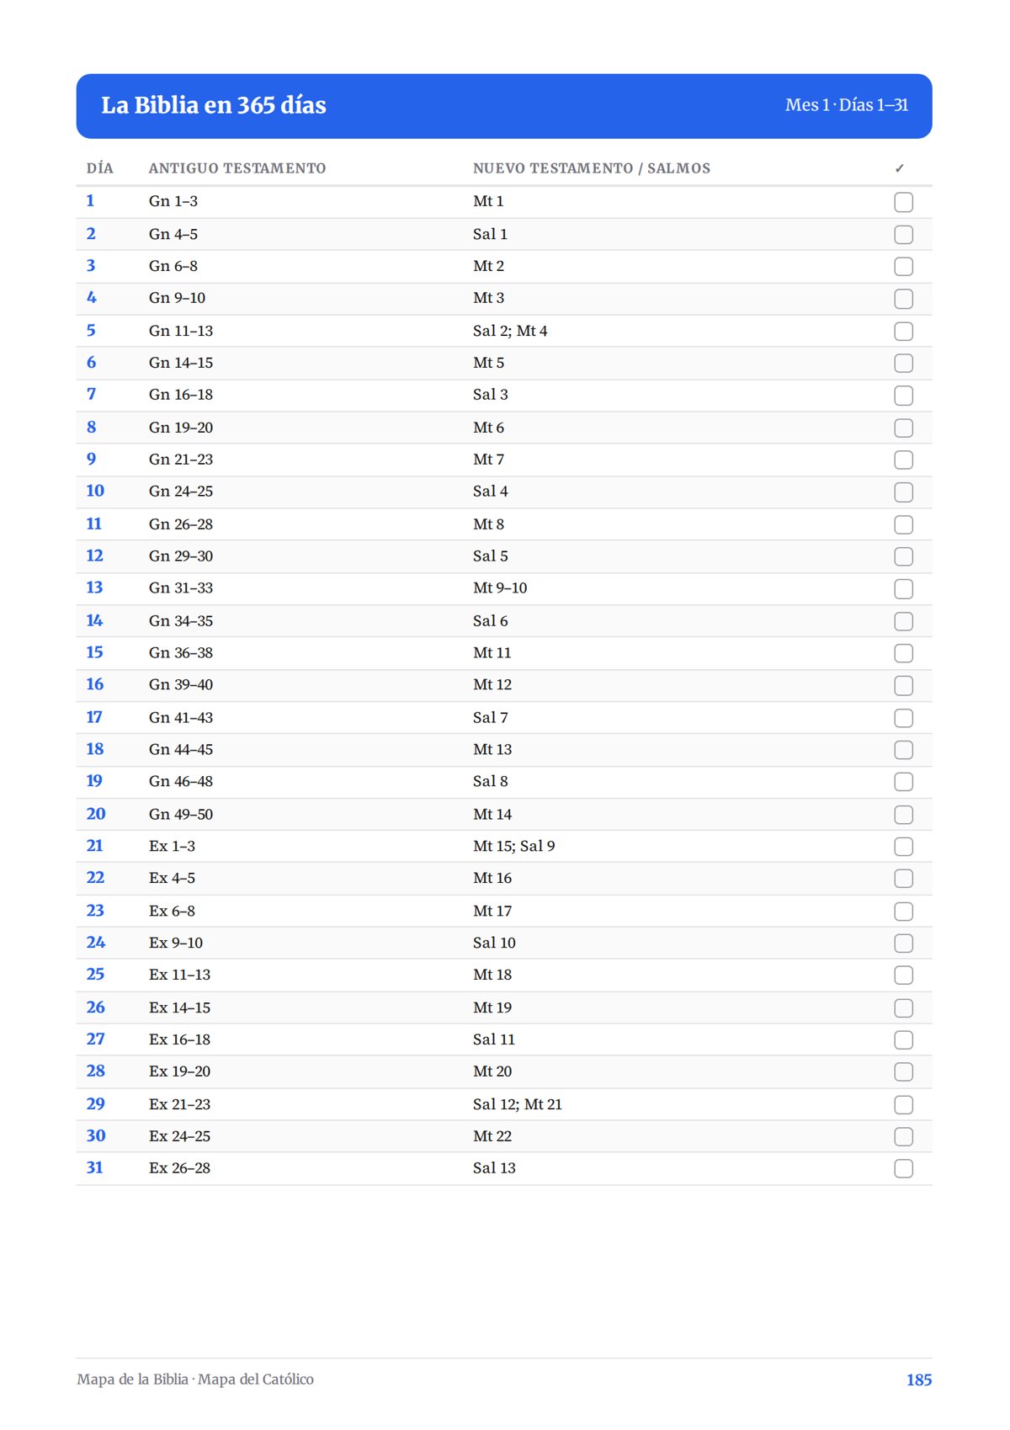Check the box for day 6
The image size is (1010, 1430).
(903, 364)
